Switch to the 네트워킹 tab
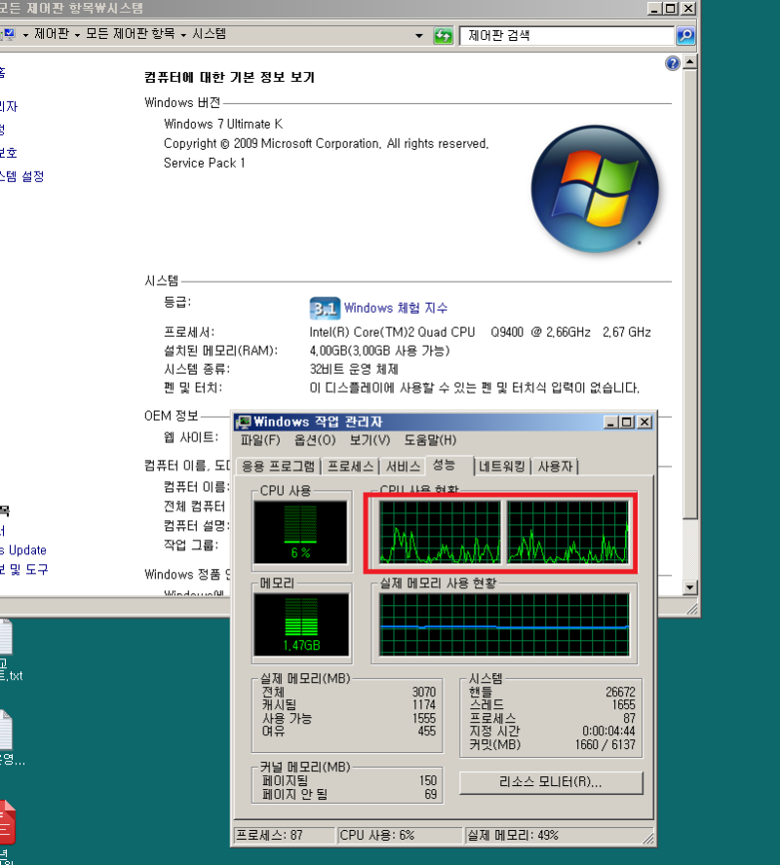780x865 pixels. [x=503, y=467]
